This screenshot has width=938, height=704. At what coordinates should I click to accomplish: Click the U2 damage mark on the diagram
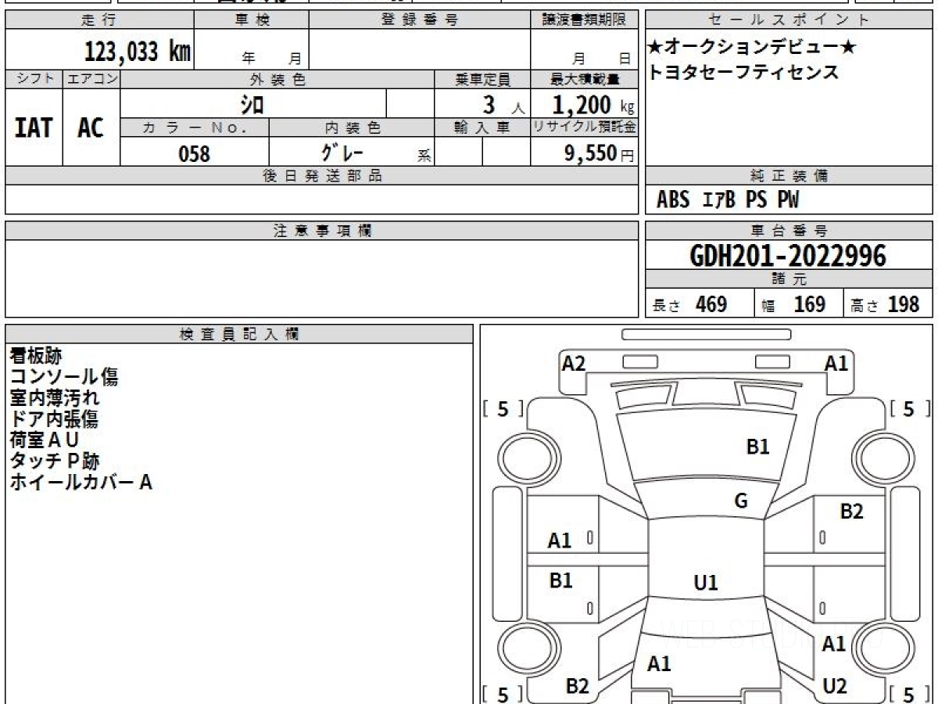coord(835,687)
